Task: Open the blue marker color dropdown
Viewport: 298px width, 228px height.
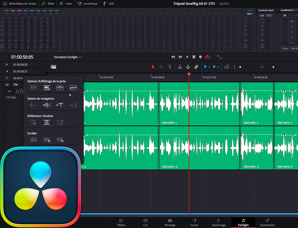Action: 218,67
